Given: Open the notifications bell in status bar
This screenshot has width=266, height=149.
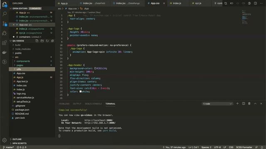Looking at the screenshot, I should [262, 147].
